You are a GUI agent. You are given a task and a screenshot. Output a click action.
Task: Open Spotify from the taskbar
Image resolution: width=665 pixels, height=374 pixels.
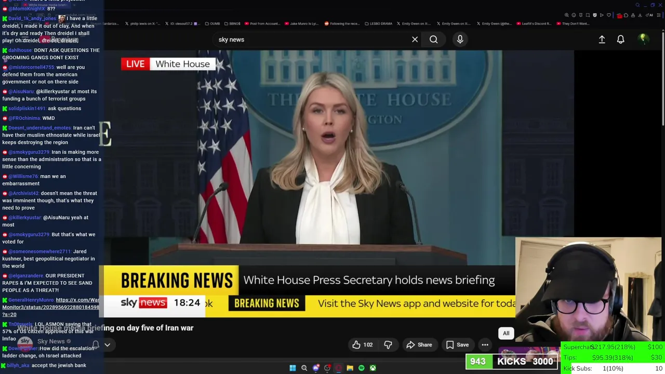(362, 368)
